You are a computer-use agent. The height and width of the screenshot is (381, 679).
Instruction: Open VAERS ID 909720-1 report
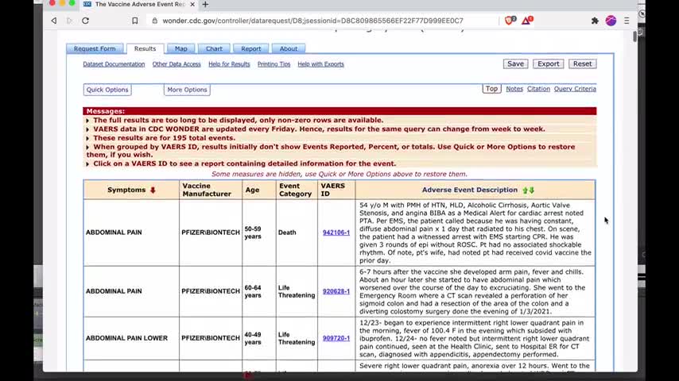pyautogui.click(x=336, y=338)
